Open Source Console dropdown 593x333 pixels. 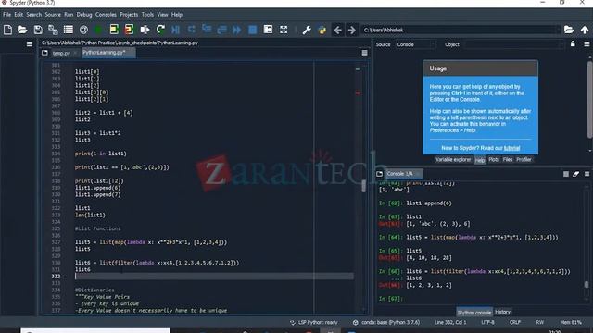(415, 44)
